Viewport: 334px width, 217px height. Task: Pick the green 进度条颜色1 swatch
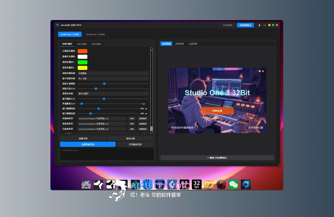[82, 62]
